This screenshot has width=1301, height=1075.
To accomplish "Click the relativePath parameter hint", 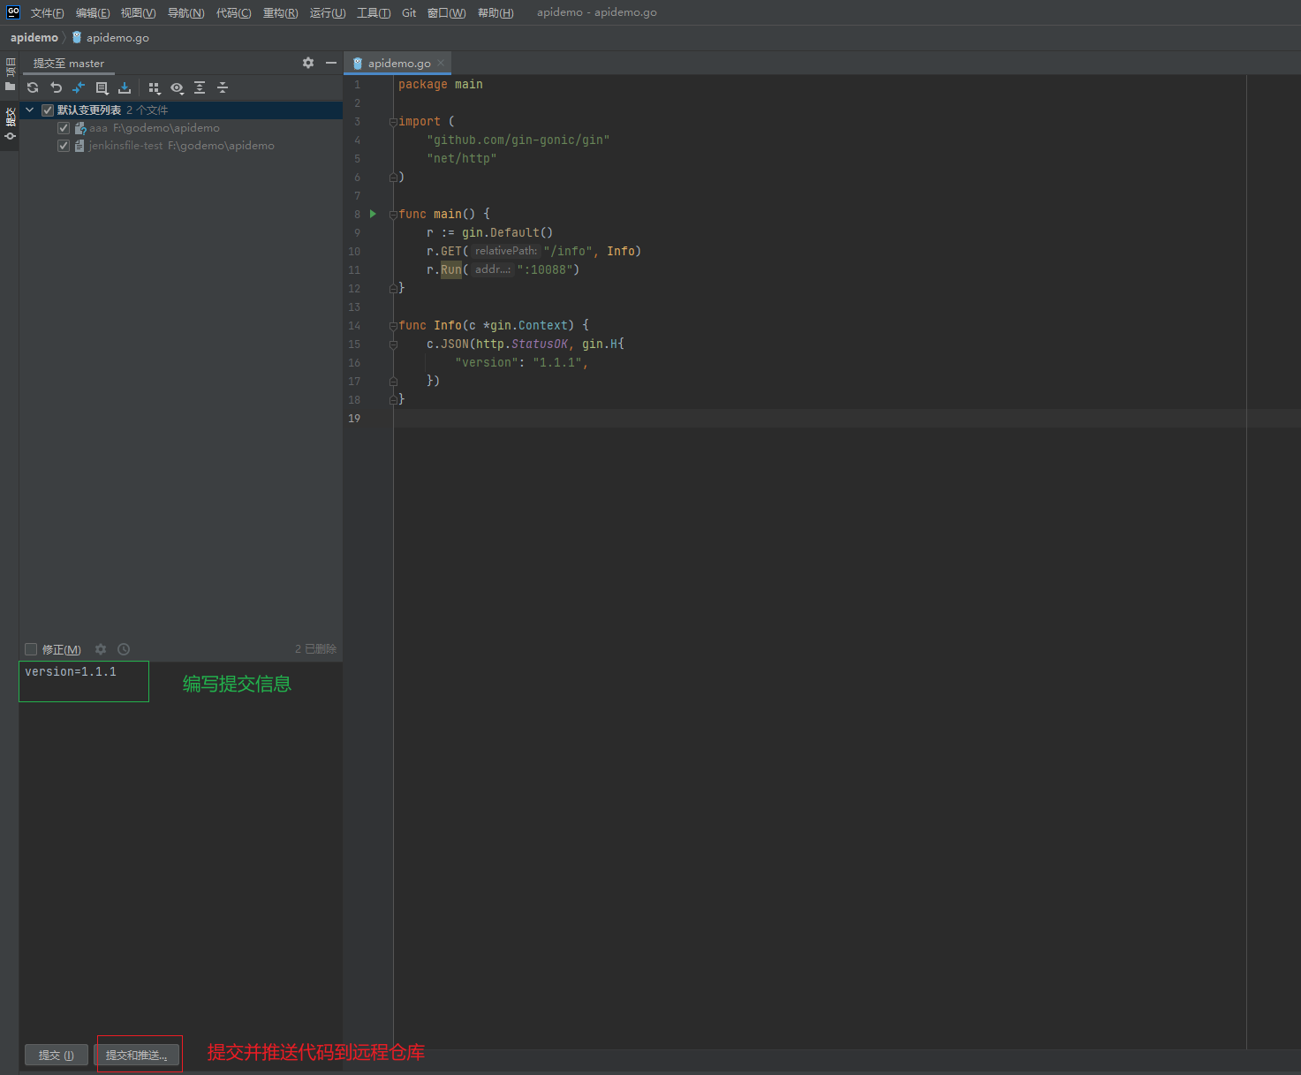I will click(x=505, y=251).
